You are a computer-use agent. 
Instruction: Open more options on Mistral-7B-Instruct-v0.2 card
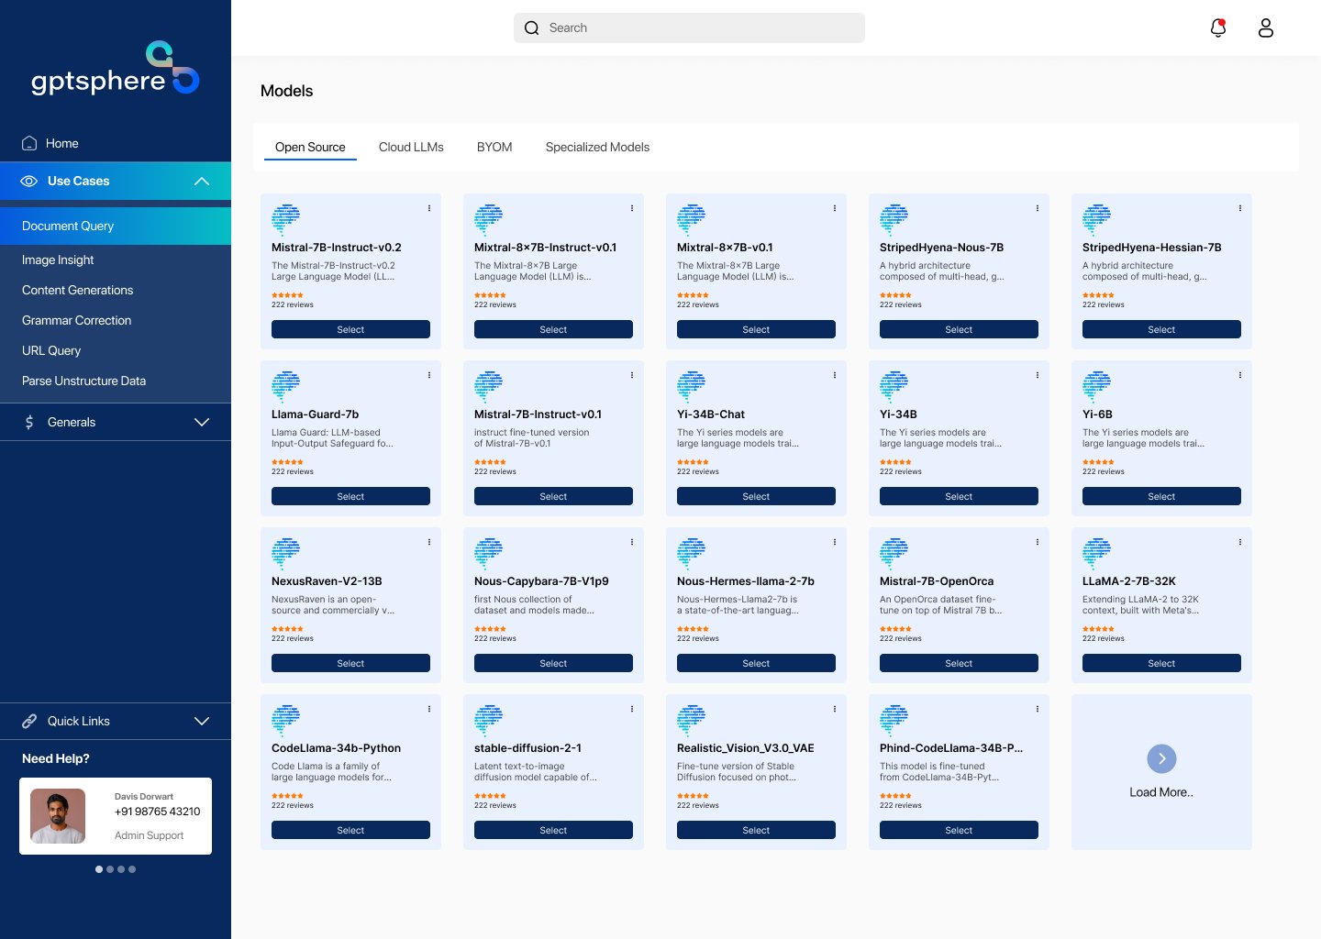click(429, 208)
